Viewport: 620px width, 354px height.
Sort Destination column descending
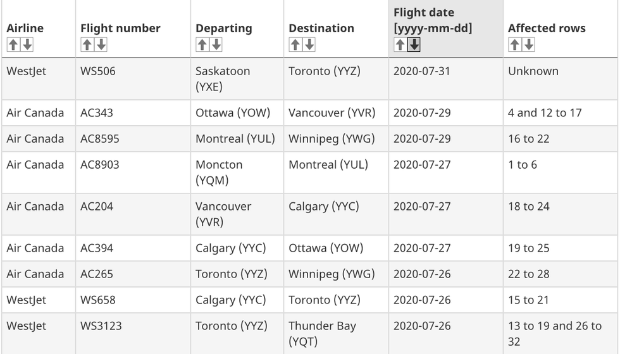pos(309,45)
